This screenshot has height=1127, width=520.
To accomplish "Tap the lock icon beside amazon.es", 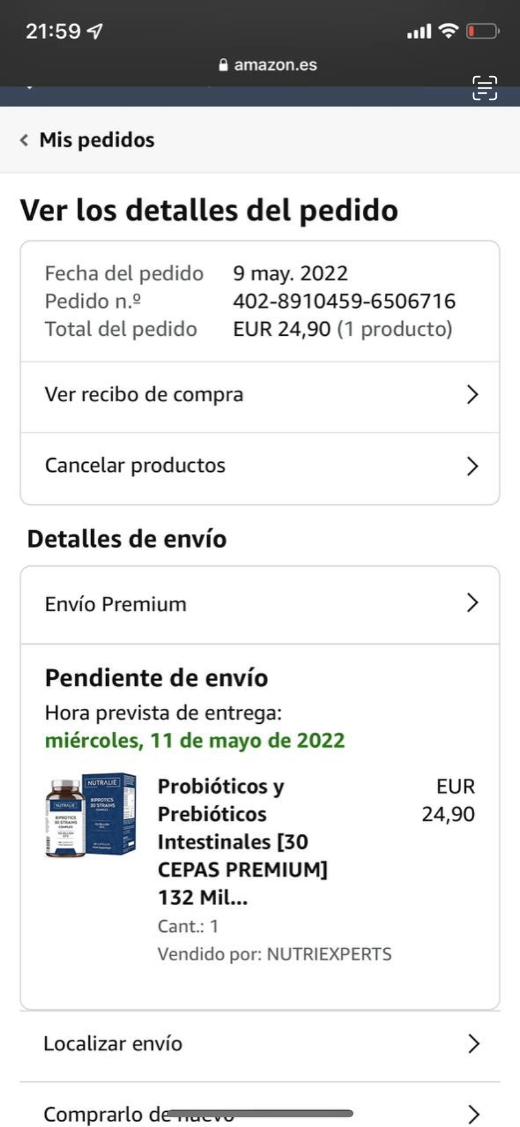I will click(223, 65).
